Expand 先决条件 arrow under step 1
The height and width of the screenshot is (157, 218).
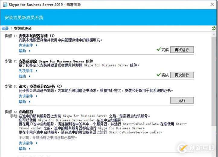pos(37,45)
